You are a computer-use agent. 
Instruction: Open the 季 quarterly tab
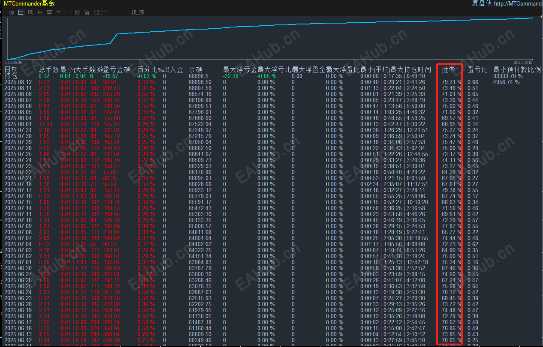(49, 12)
